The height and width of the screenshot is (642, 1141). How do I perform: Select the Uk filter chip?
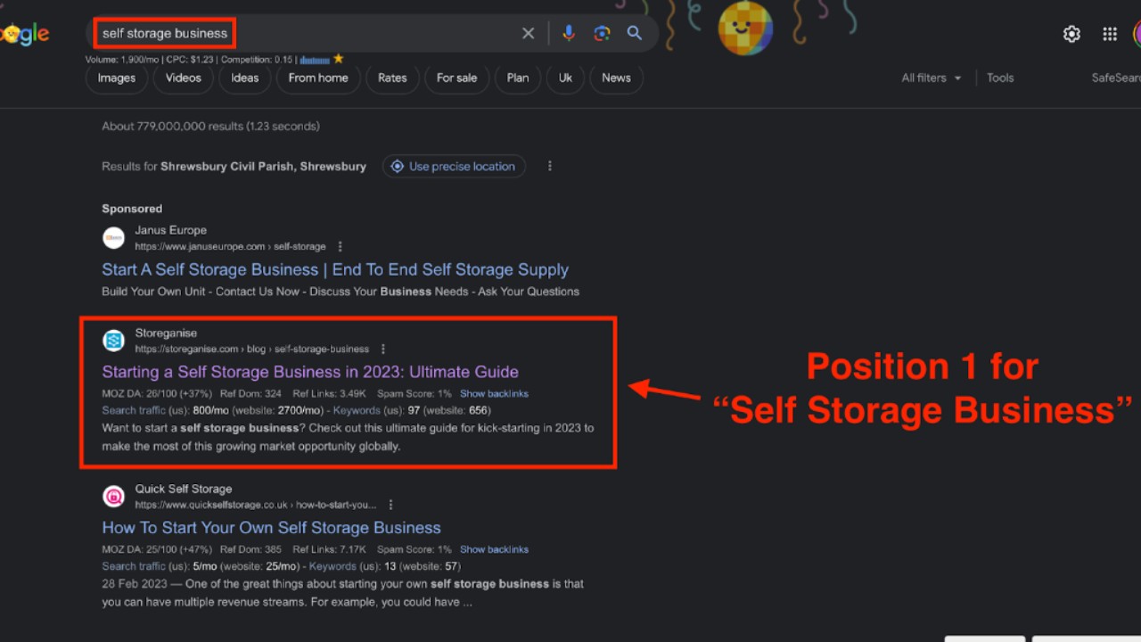click(x=565, y=78)
